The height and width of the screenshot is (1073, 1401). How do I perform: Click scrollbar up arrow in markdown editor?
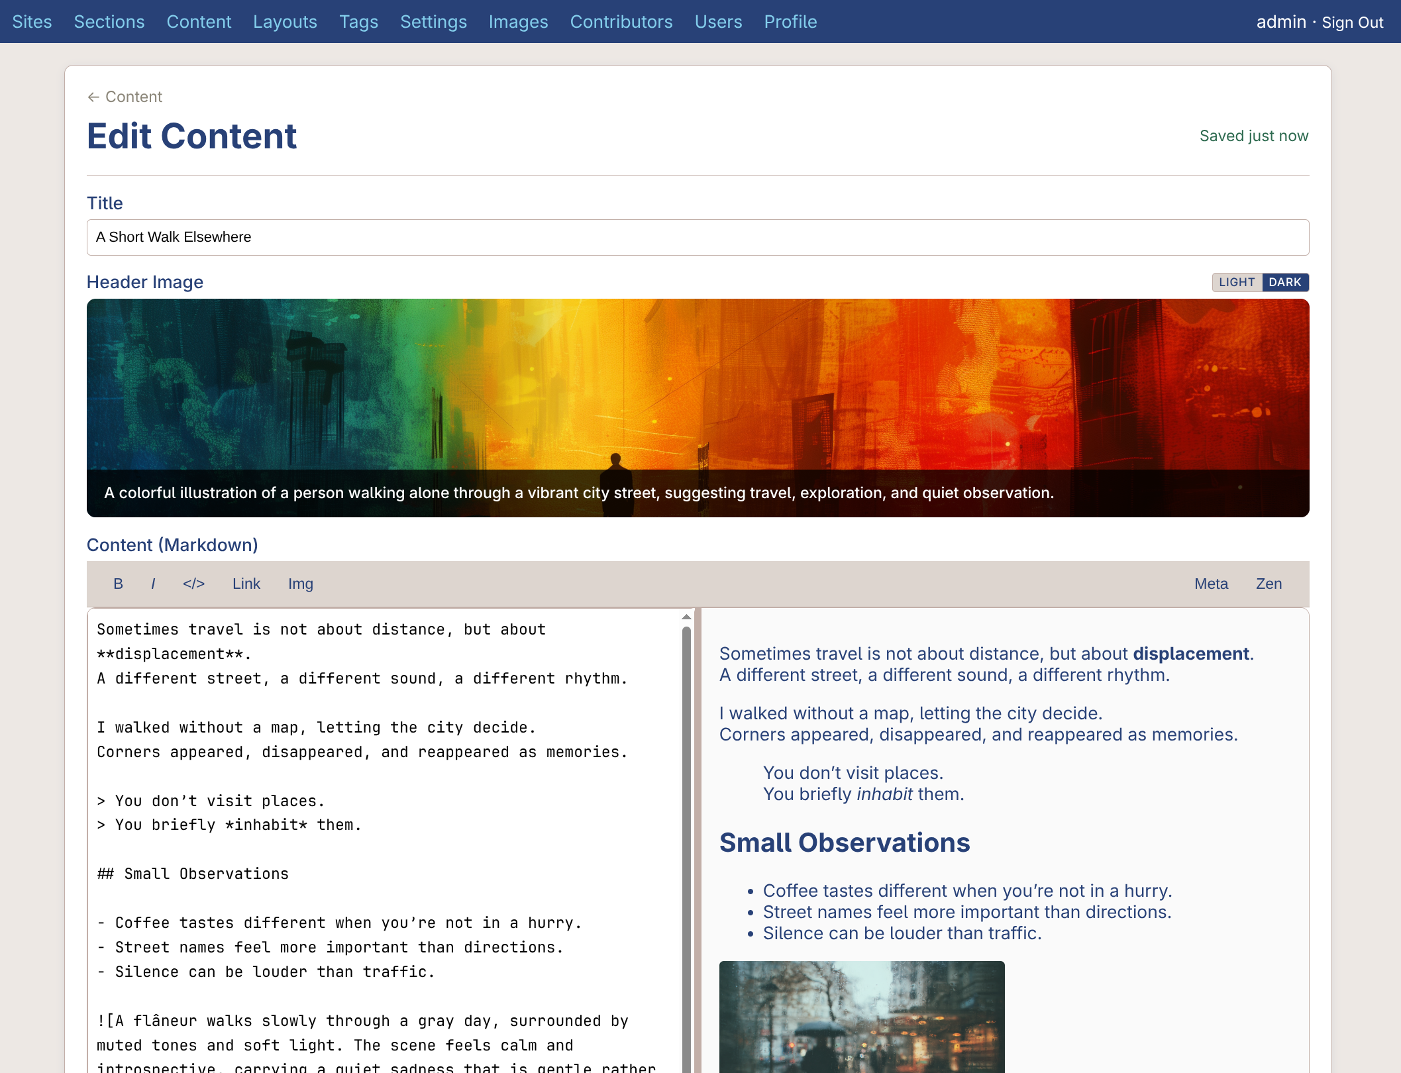tap(686, 617)
